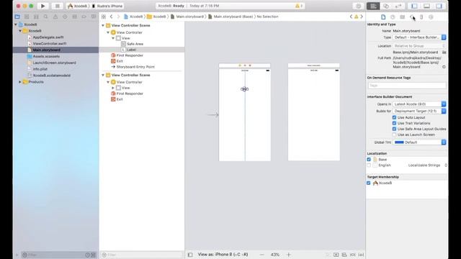Image resolution: width=461 pixels, height=259 pixels.
Task: Open the Location Relative to Group dropdown
Action: (419, 46)
